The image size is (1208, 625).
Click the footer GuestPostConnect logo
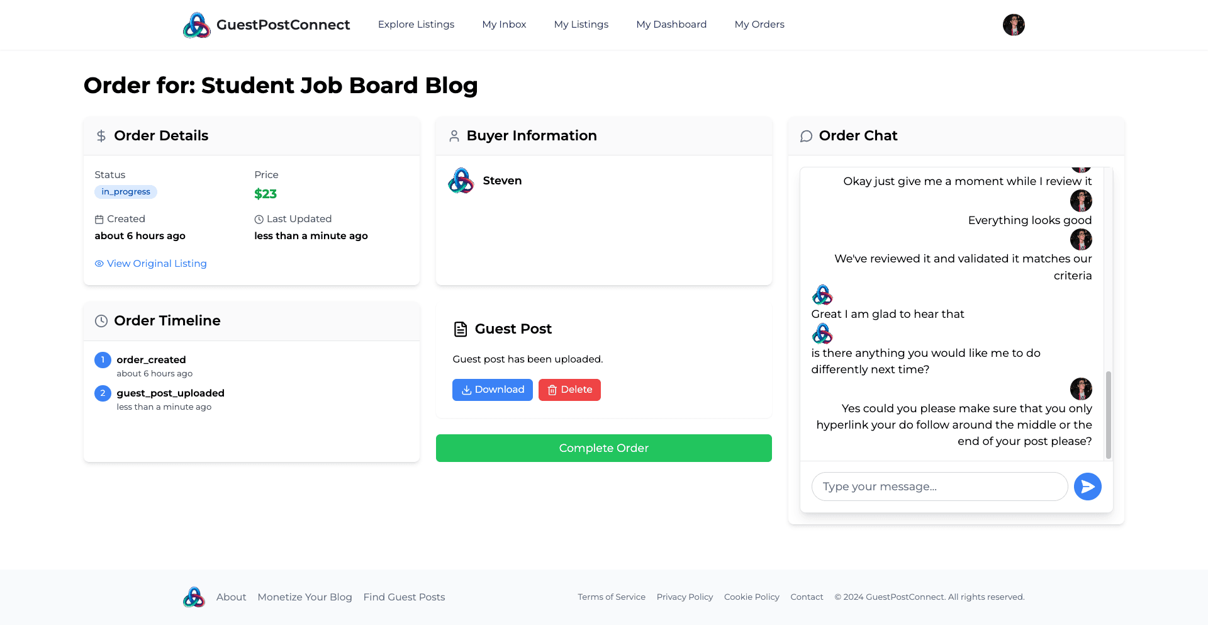pyautogui.click(x=194, y=597)
